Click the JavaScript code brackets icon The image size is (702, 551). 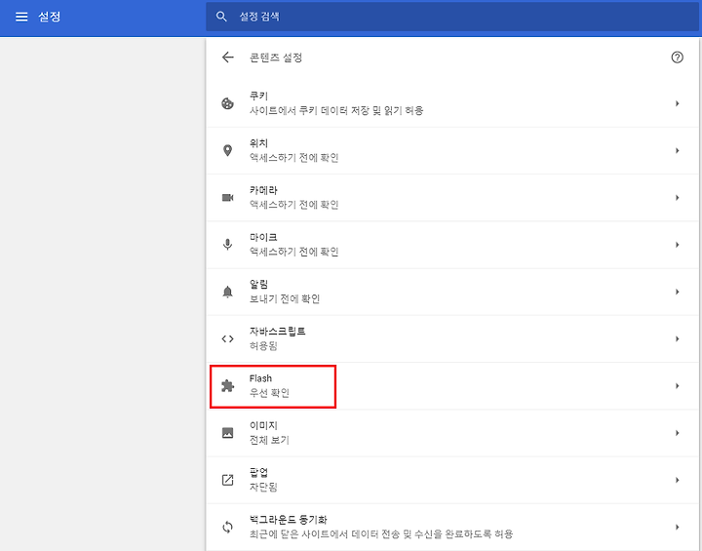click(227, 338)
